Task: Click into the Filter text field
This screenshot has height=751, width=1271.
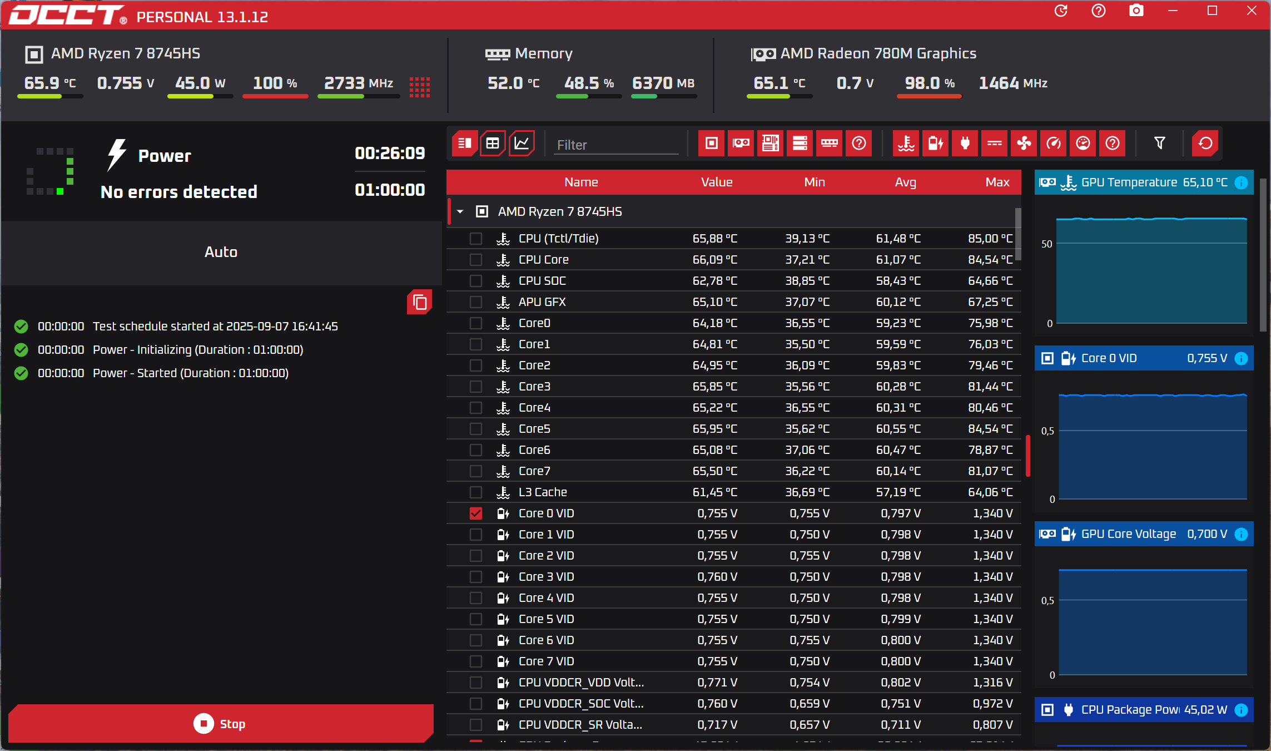Action: click(616, 145)
